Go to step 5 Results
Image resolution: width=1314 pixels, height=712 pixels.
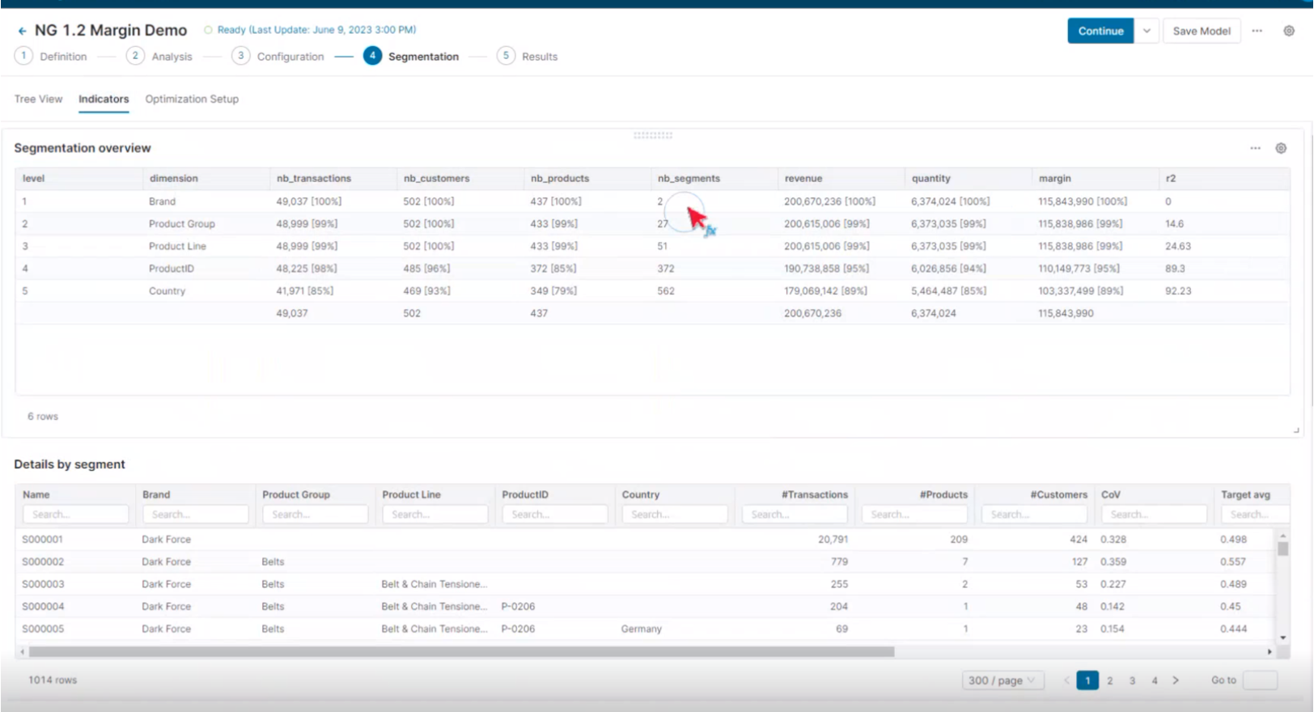click(x=528, y=57)
